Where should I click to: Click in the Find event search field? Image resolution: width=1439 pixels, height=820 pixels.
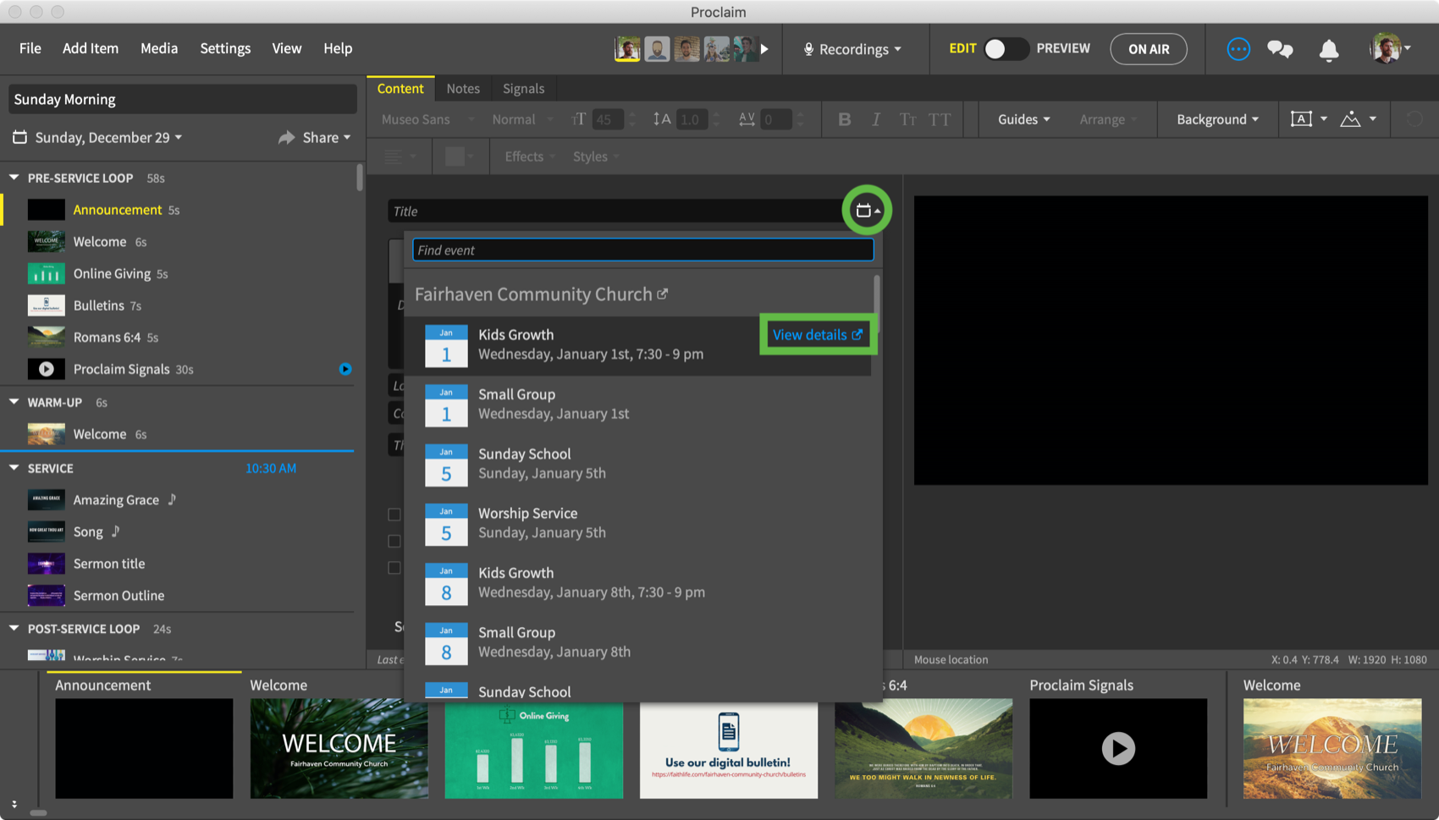[643, 250]
